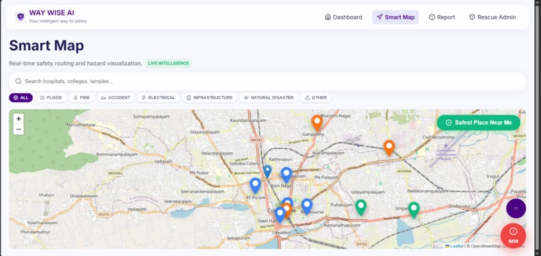Viewport: 541px width, 256px height.
Task: Open the Leaflet attribution link
Action: click(454, 246)
